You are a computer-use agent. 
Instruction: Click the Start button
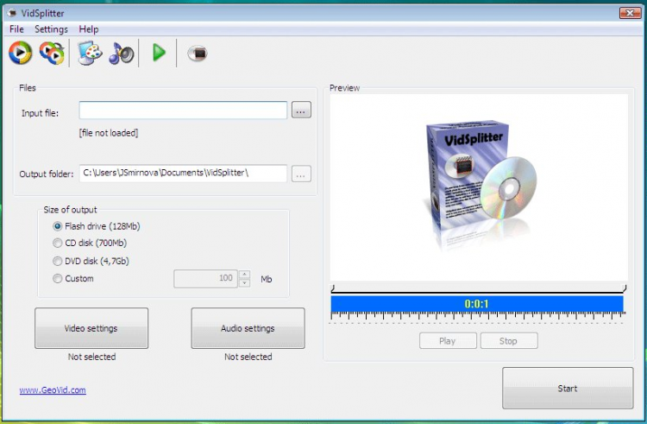[x=568, y=389]
